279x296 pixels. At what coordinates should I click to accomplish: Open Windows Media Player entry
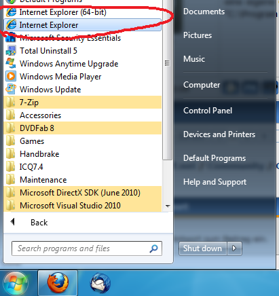83,77
